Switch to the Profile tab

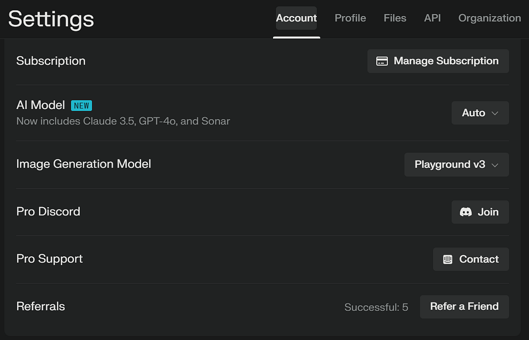coord(350,18)
